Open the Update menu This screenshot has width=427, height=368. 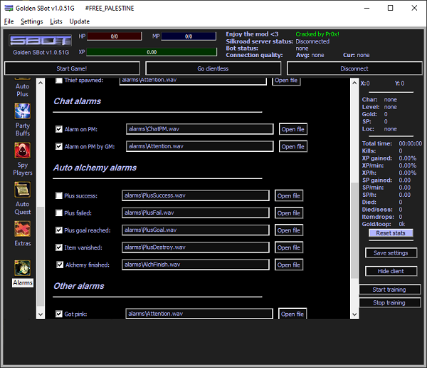click(x=80, y=21)
